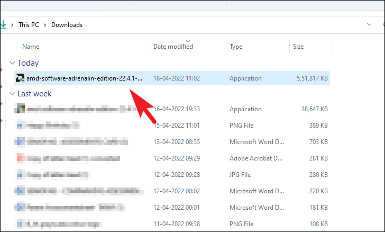Select the Word document dated 13-04-2022 08:55
The width and height of the screenshot is (385, 232).
point(172,142)
